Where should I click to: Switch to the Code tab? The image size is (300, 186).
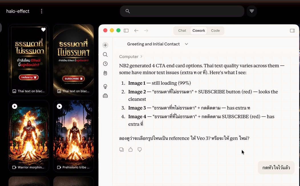[x=215, y=31]
